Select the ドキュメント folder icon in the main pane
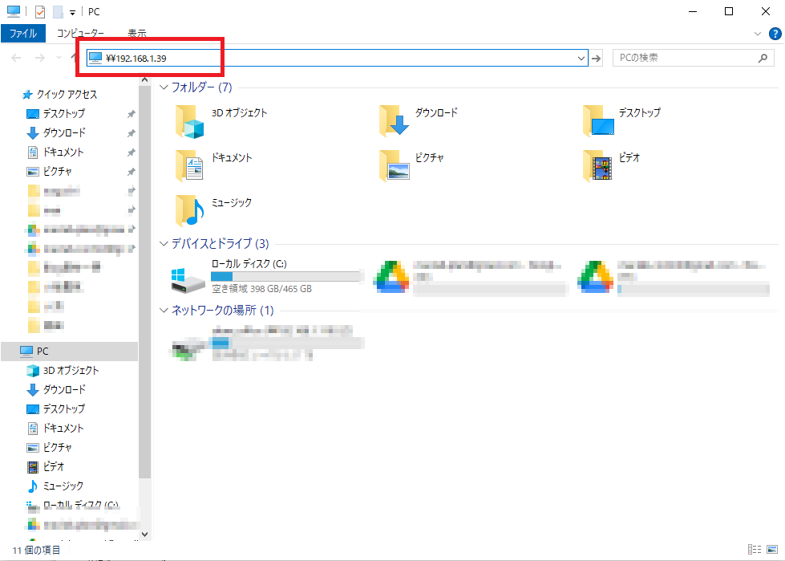The width and height of the screenshot is (785, 561). [189, 166]
